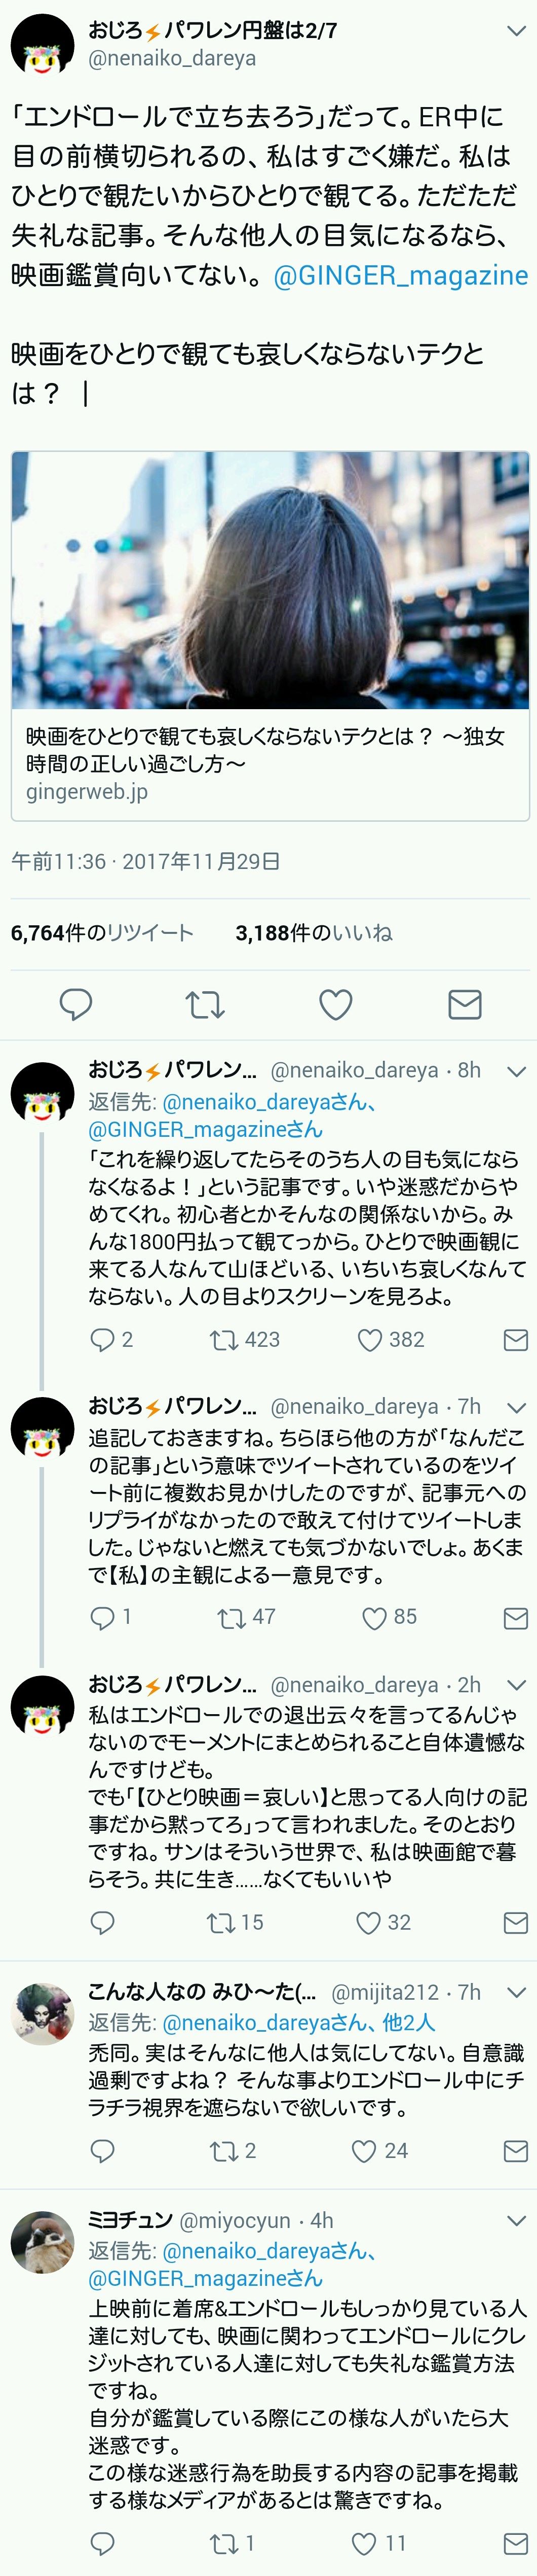This screenshot has width=537, height=2576.
Task: Open main tweet options chevron
Action: (x=516, y=31)
